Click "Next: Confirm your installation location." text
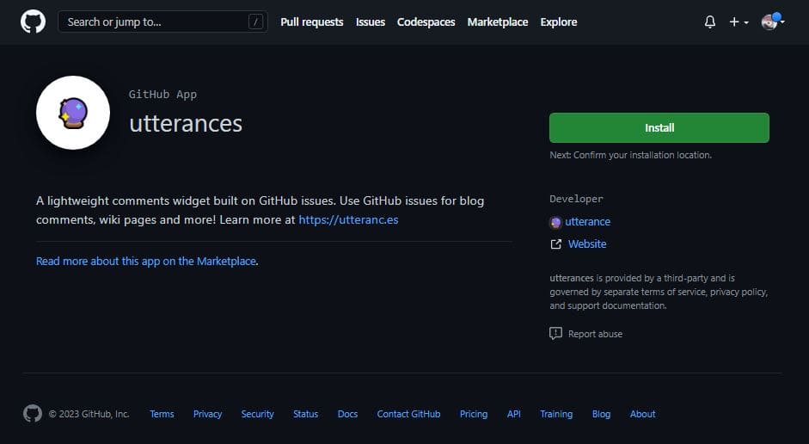This screenshot has height=444, width=809. (630, 155)
